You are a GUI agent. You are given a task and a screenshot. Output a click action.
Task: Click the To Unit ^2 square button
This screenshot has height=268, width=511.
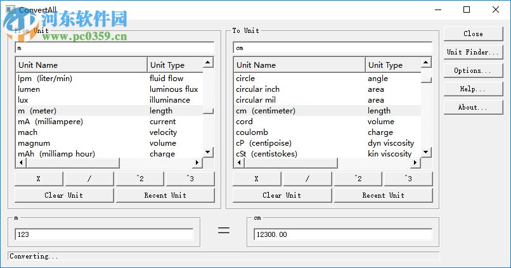pyautogui.click(x=358, y=179)
